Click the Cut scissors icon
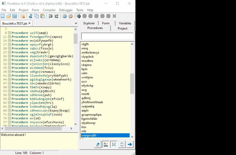This screenshot has width=236, height=155. pyautogui.click(x=31, y=16)
